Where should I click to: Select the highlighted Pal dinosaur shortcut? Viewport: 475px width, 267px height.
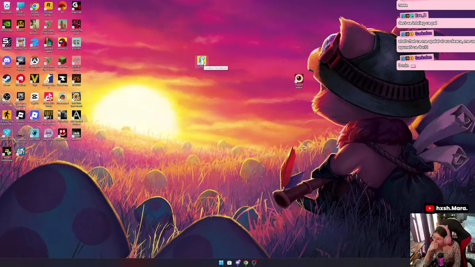201,62
